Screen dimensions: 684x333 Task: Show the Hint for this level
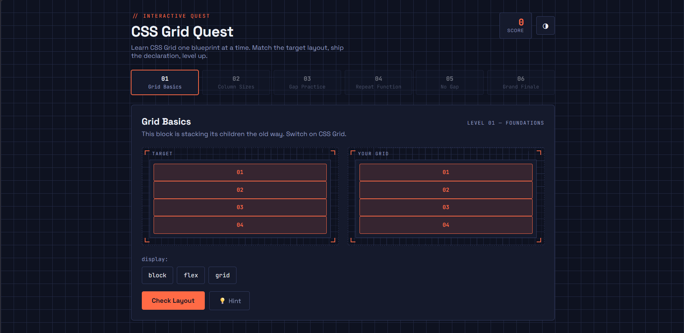pos(229,301)
